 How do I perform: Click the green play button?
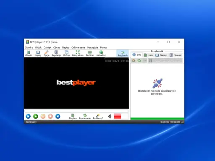[36, 116]
